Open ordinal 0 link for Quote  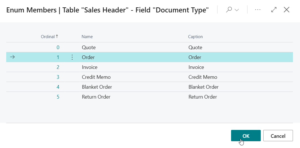pos(58,47)
